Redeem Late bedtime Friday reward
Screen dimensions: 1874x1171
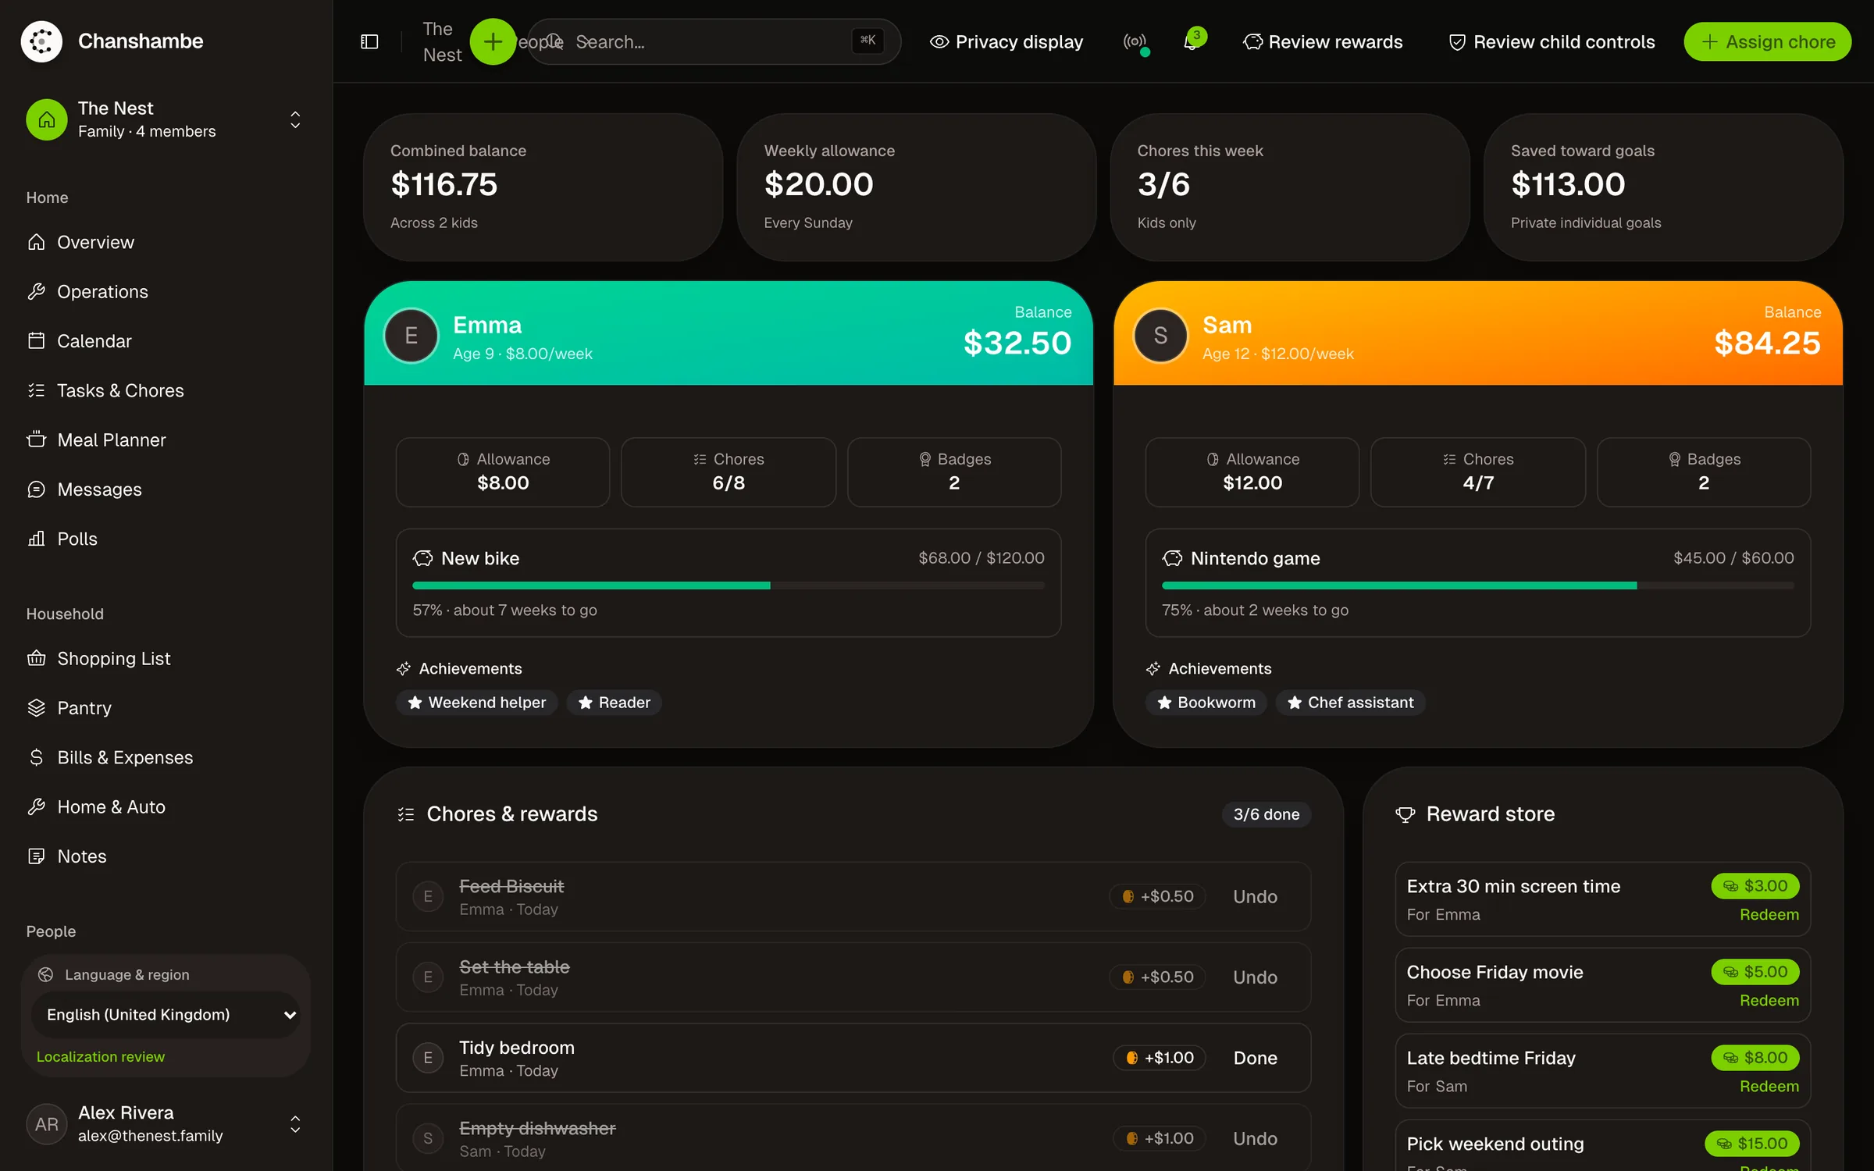[x=1769, y=1086]
